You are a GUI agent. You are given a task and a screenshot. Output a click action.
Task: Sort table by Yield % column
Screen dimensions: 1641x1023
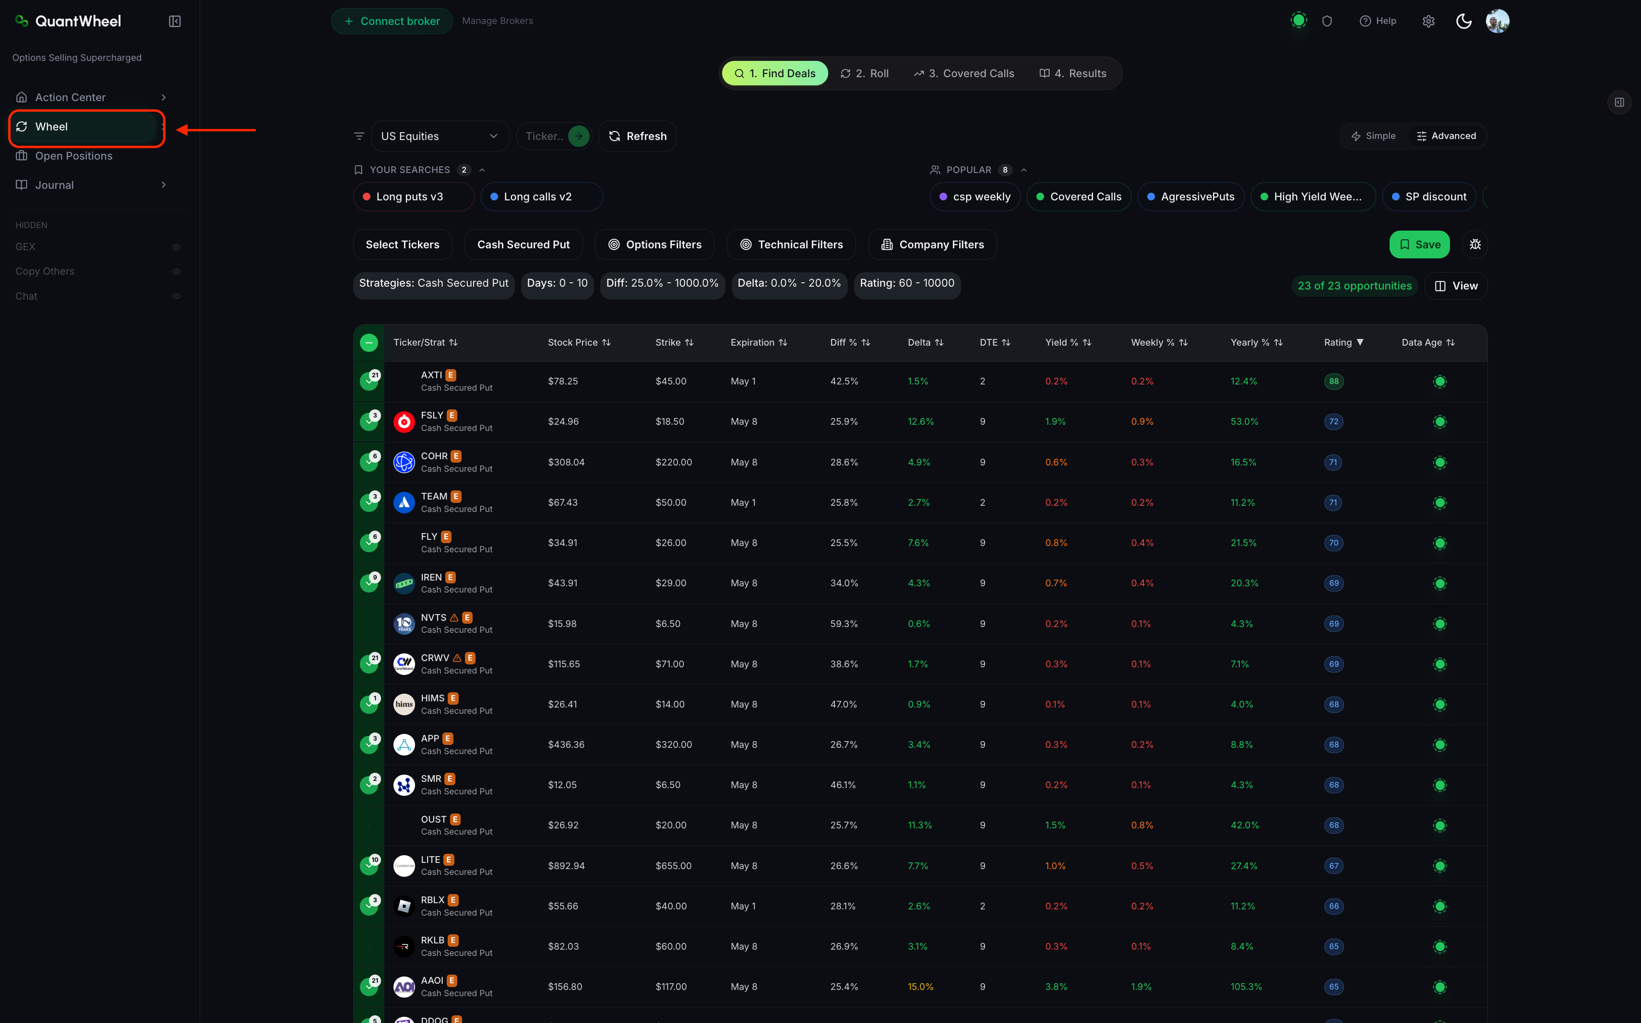1068,342
